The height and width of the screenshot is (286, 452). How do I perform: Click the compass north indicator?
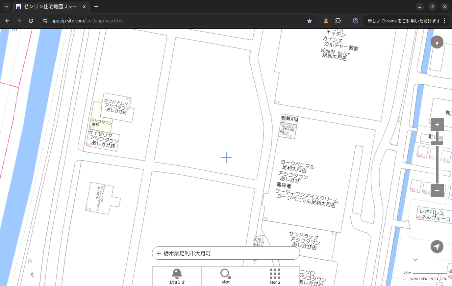pyautogui.click(x=437, y=42)
